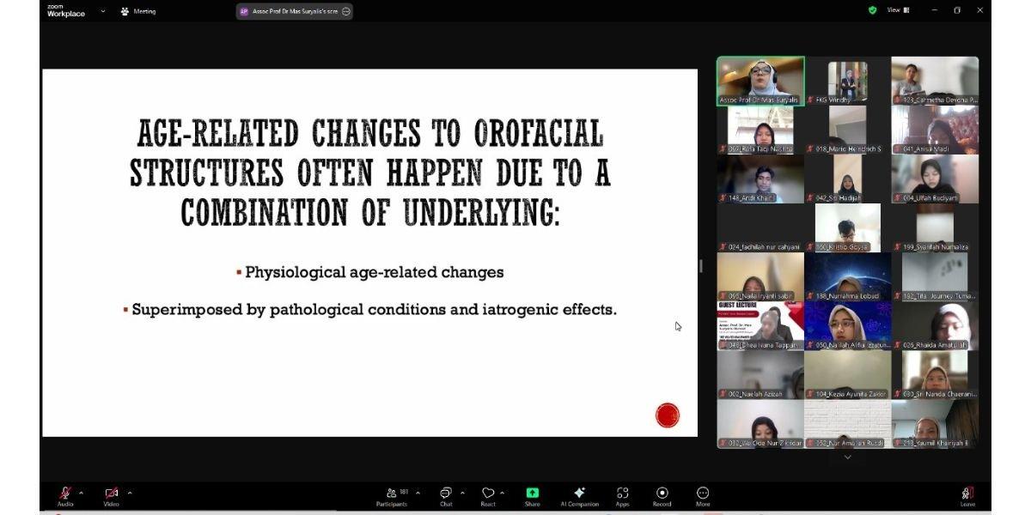1031x515 pixels.
Task: Open the More options menu
Action: tap(703, 494)
